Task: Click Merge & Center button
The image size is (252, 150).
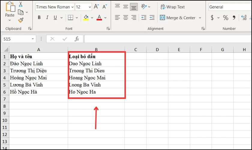Action: click(178, 18)
